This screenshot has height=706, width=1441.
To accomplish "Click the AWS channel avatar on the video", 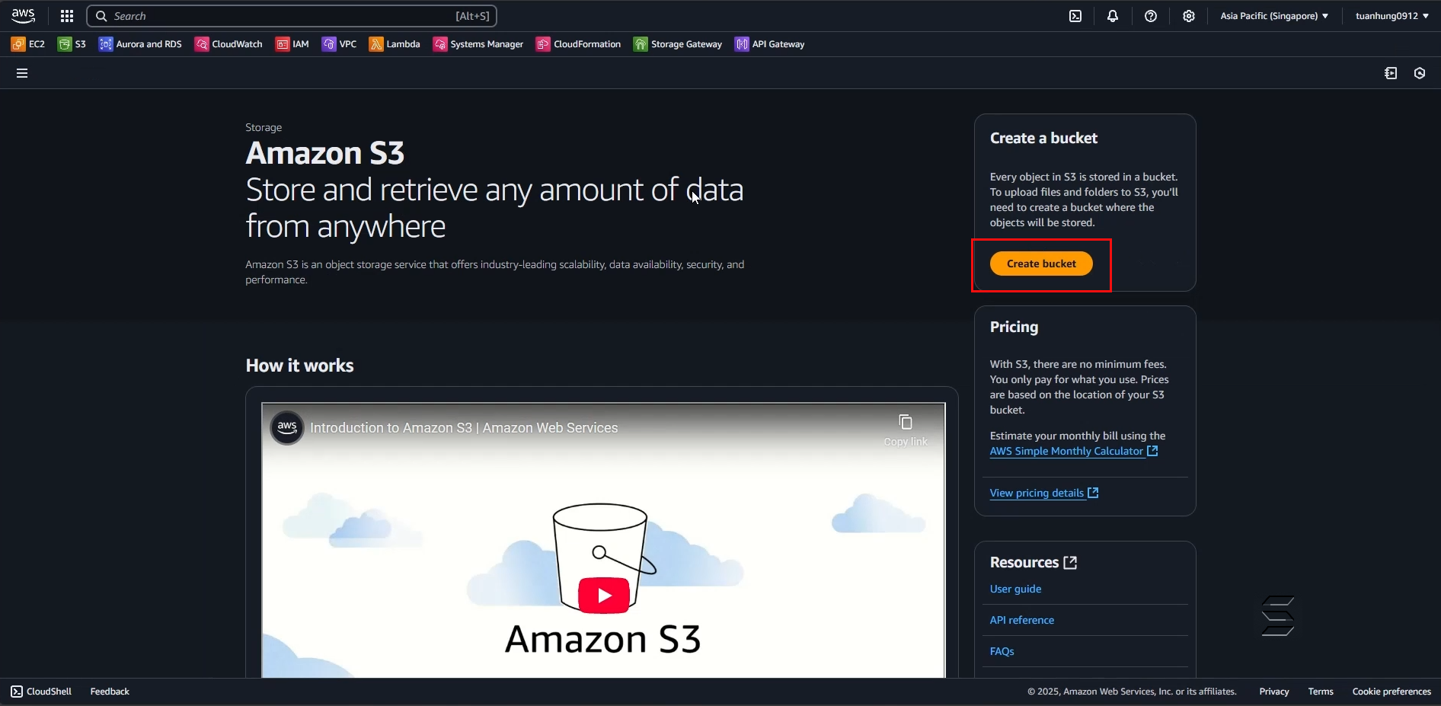I will [287, 427].
